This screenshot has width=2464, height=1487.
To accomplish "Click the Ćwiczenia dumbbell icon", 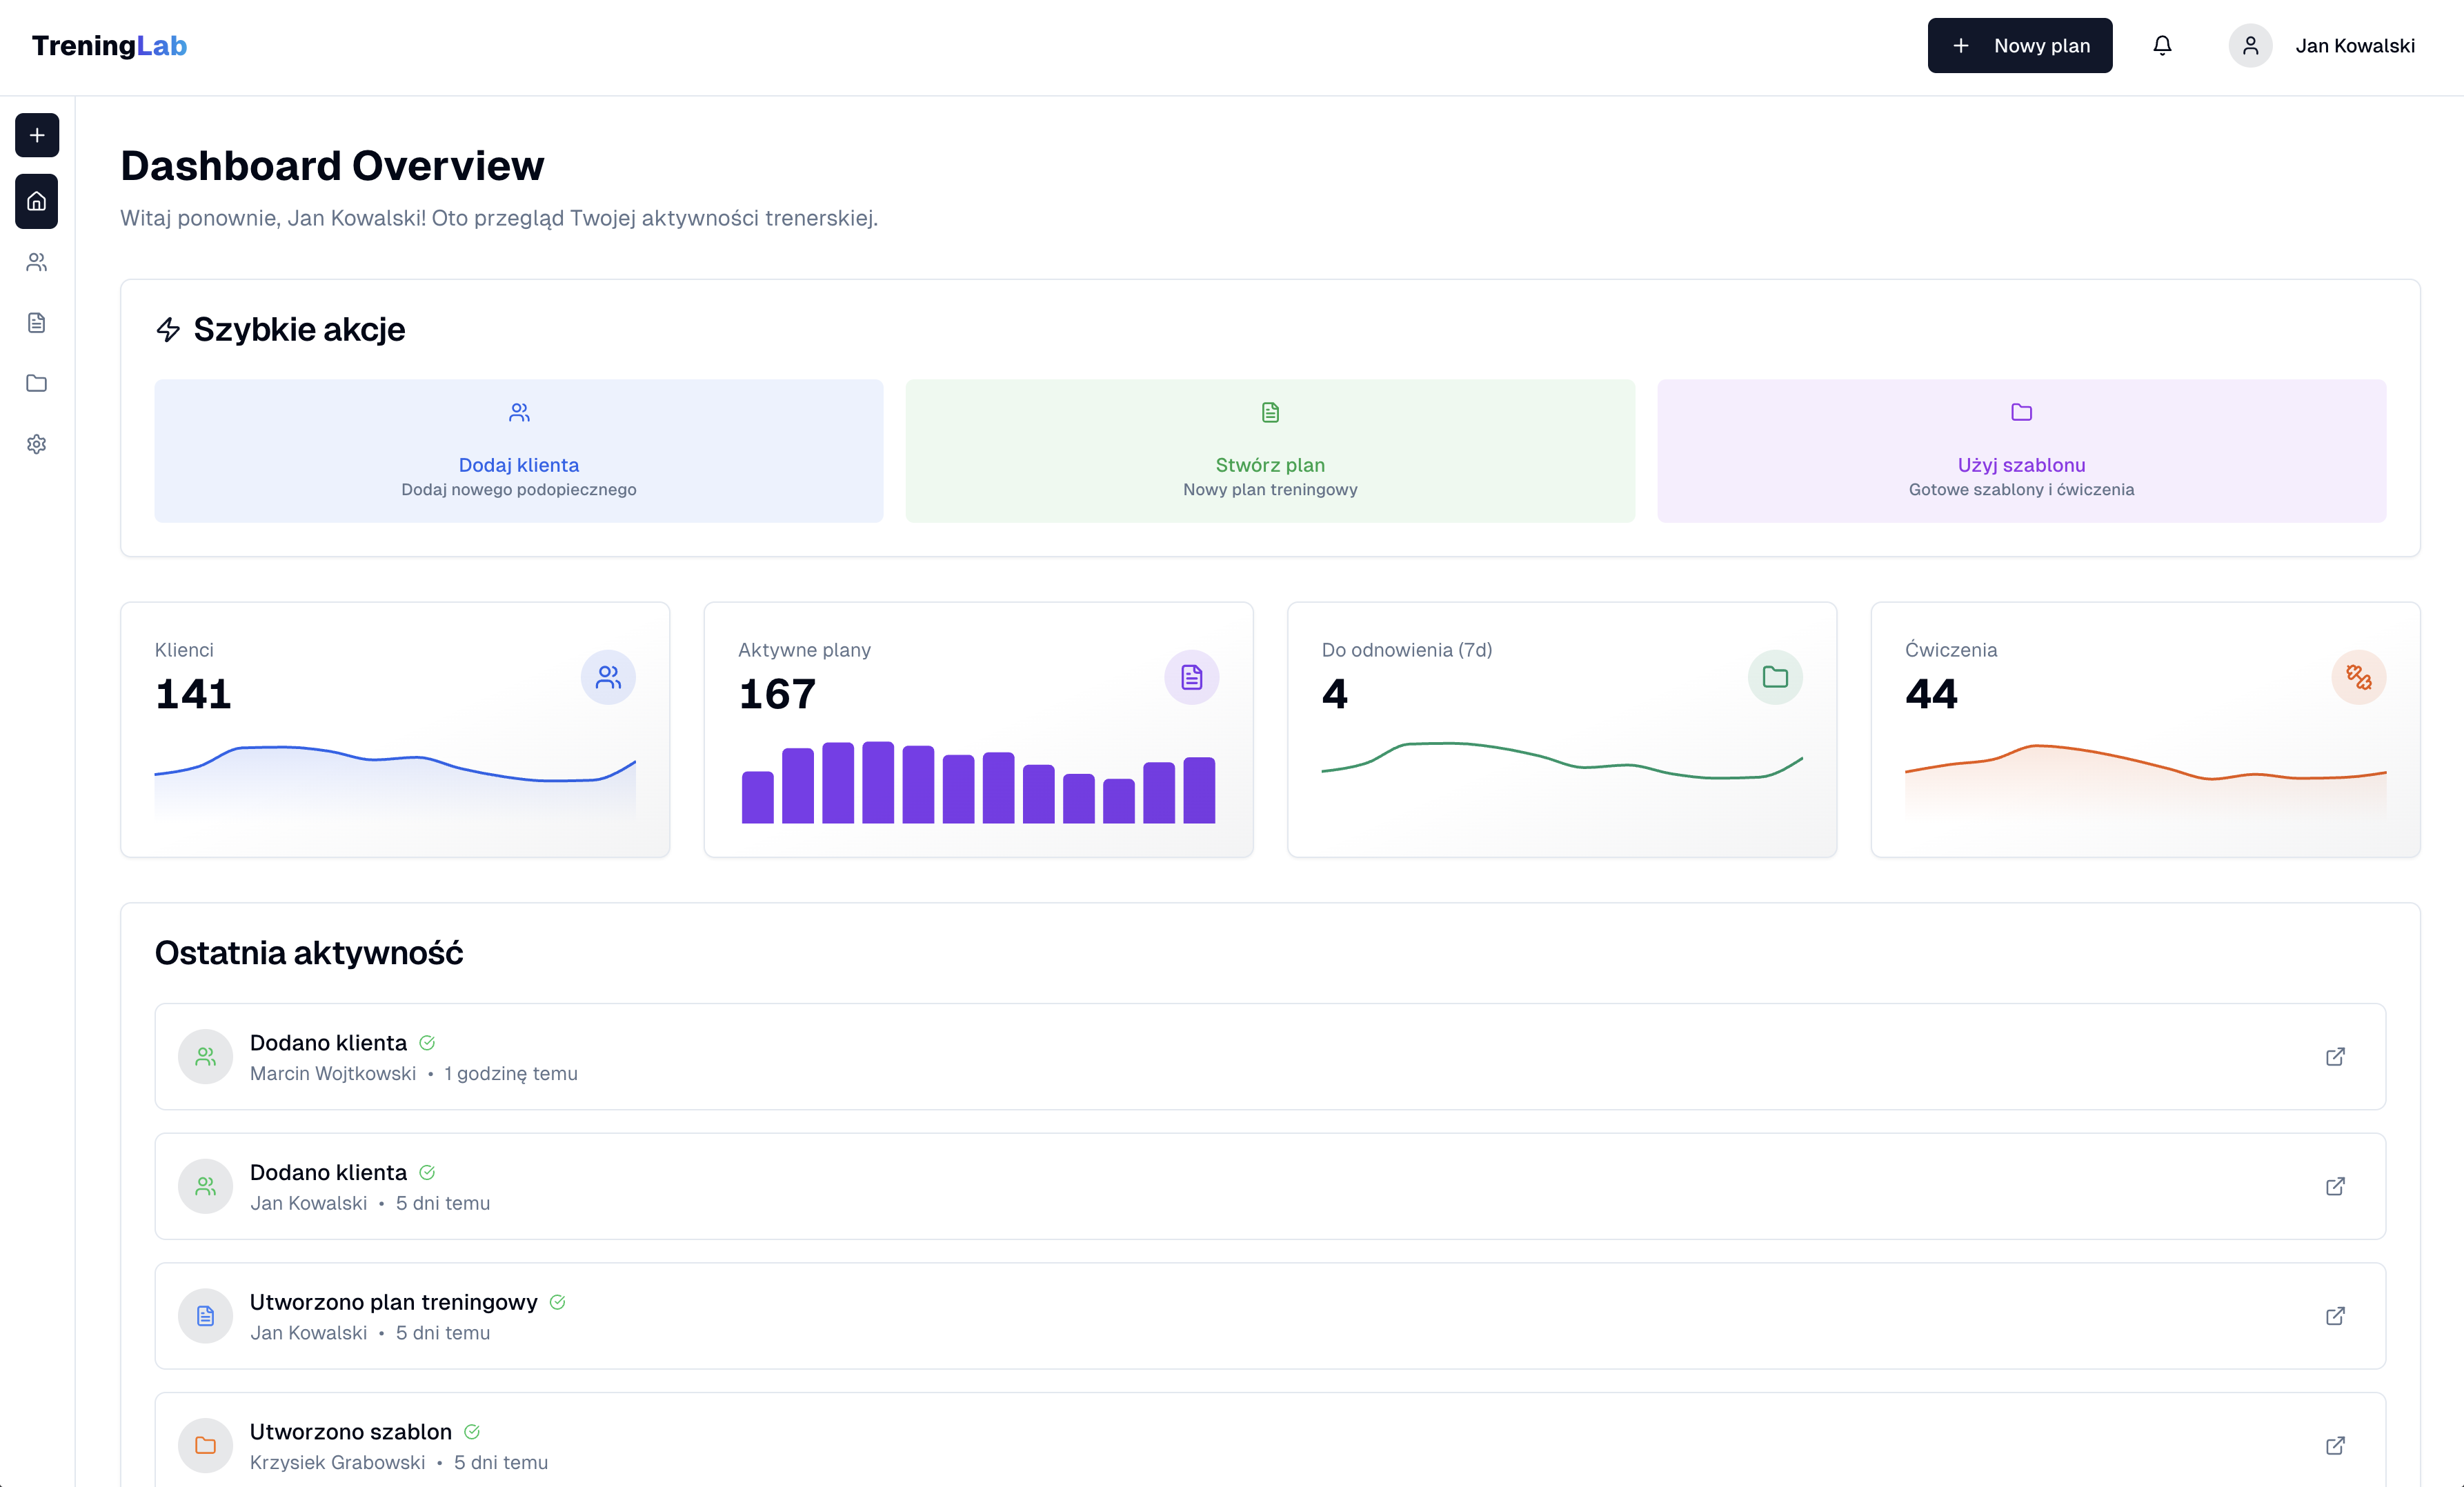I will [2358, 678].
